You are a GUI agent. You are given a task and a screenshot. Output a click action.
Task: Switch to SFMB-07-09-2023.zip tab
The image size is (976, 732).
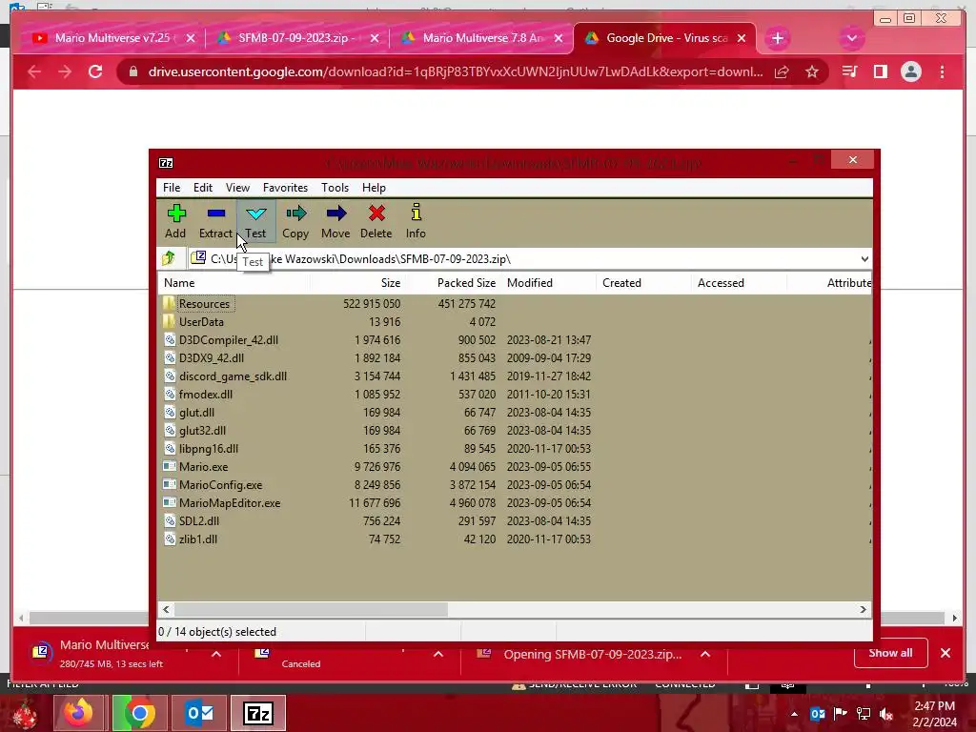pos(296,38)
